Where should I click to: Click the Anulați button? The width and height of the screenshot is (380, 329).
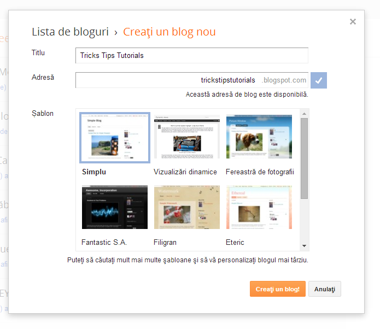pos(324,289)
